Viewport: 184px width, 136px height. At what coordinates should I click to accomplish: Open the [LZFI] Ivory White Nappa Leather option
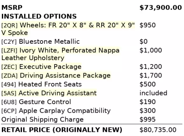[x=60, y=54]
